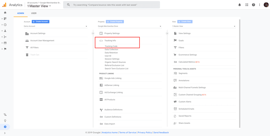Open Session Settings submenu item
Screen dimensions: 270x136
point(112,59)
